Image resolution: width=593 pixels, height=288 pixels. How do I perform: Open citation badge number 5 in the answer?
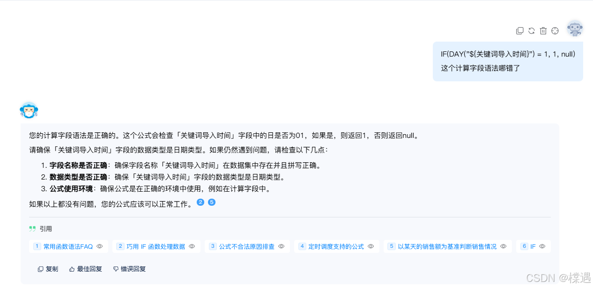[212, 202]
